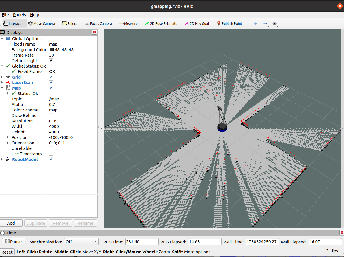Screen dimensions: 344x257
Task: Activate the Publish Point tool
Action: (x=229, y=23)
